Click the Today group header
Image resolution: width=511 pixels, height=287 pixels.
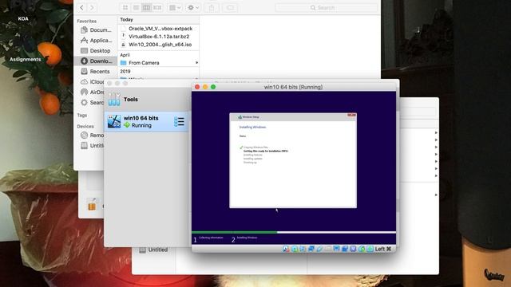(x=126, y=19)
